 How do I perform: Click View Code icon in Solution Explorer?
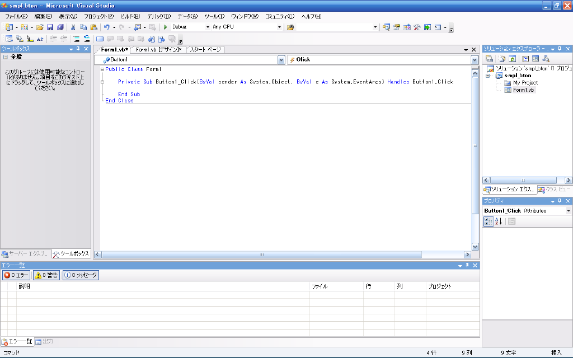(x=525, y=58)
